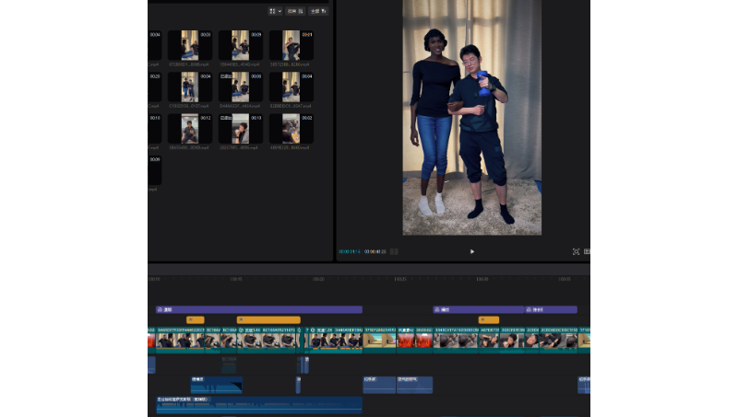The image size is (738, 417).
Task: Select the first short orange clip on timeline
Action: (x=195, y=320)
